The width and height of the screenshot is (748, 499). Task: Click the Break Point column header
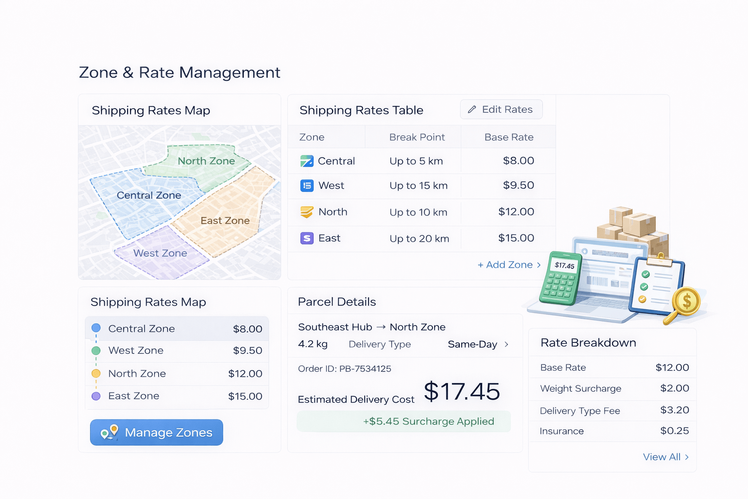(x=417, y=137)
